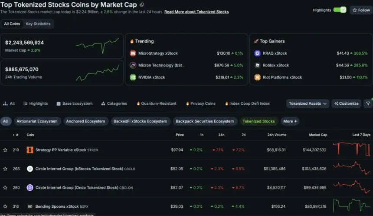Sort by 24h change column header
Screen dimensions: 373x216
tap(221, 135)
